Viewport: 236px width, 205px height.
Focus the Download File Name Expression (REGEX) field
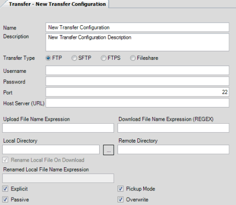click(x=173, y=128)
